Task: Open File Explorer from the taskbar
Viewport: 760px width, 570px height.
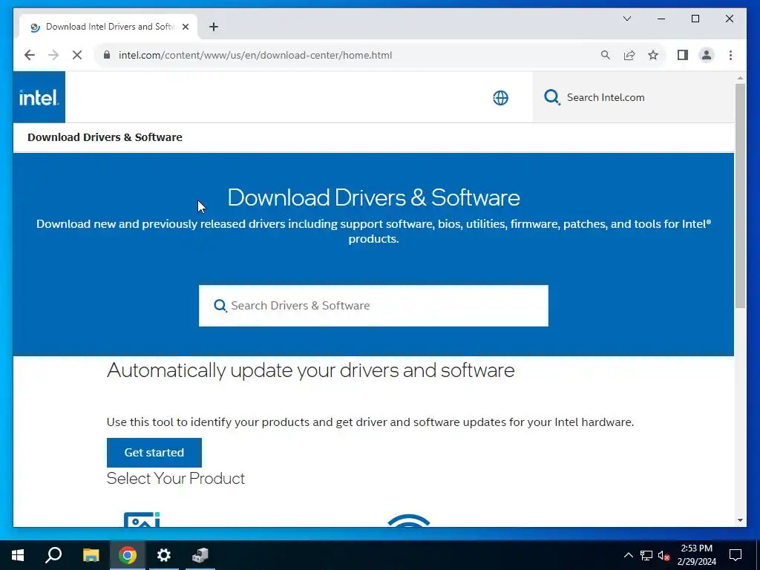Action: pyautogui.click(x=91, y=555)
